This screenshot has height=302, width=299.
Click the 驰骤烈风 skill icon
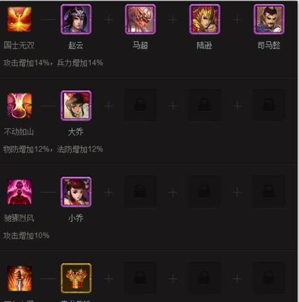[x=19, y=192]
